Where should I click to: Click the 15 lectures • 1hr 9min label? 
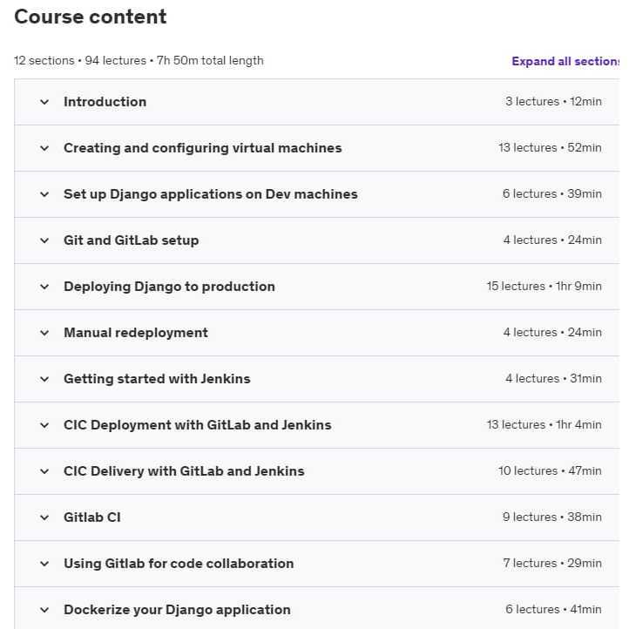544,287
